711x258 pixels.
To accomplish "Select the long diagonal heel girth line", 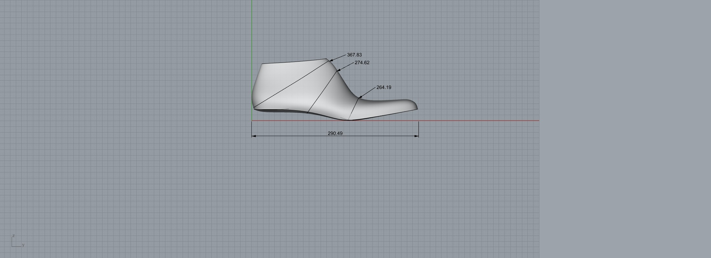I will [x=291, y=84].
